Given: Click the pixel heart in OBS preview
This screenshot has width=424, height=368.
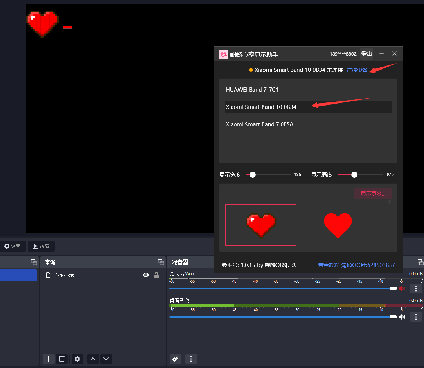Looking at the screenshot, I should click(42, 24).
